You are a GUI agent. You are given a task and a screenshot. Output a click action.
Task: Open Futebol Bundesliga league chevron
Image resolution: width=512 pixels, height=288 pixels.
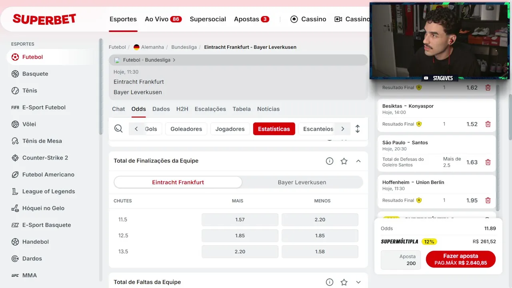pos(174,60)
